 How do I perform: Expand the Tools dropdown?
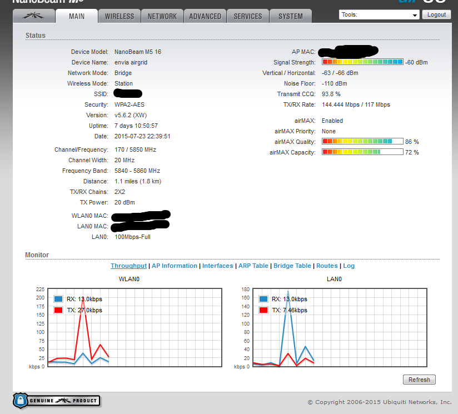pyautogui.click(x=379, y=14)
